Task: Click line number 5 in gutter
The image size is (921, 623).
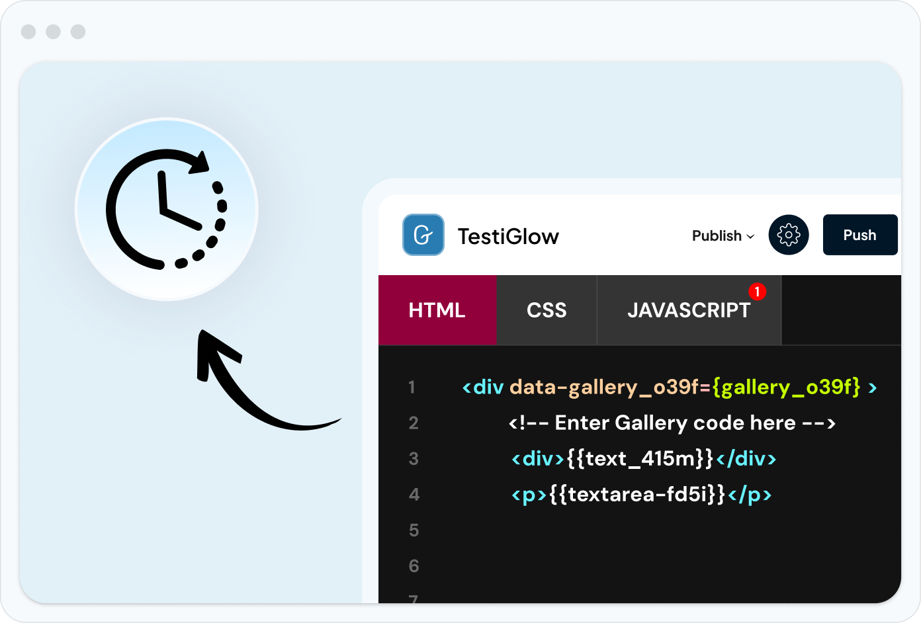Action: (x=414, y=530)
